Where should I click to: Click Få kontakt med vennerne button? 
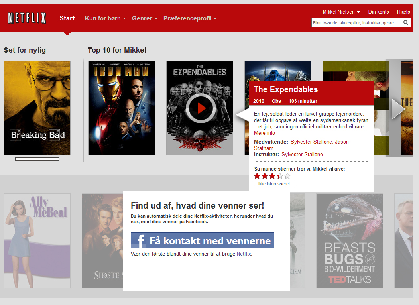point(202,240)
